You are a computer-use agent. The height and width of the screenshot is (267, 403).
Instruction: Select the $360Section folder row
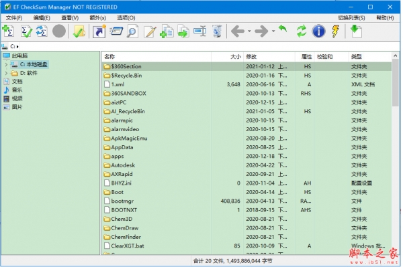click(247, 66)
